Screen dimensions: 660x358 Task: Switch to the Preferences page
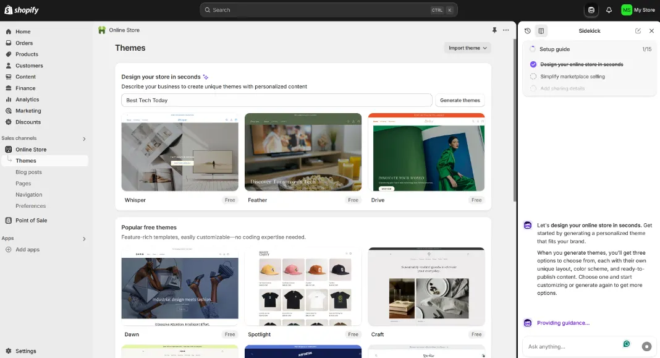tap(29, 206)
